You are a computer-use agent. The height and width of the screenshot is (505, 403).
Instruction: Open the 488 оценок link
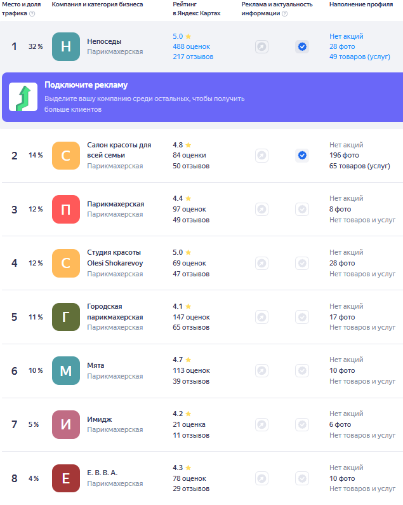point(191,47)
